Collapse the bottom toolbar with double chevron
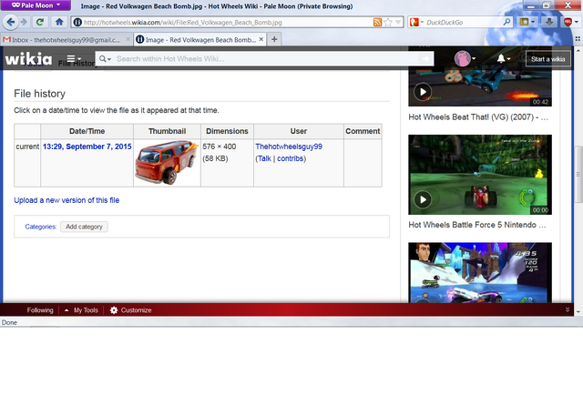The image size is (583, 404). [x=568, y=309]
